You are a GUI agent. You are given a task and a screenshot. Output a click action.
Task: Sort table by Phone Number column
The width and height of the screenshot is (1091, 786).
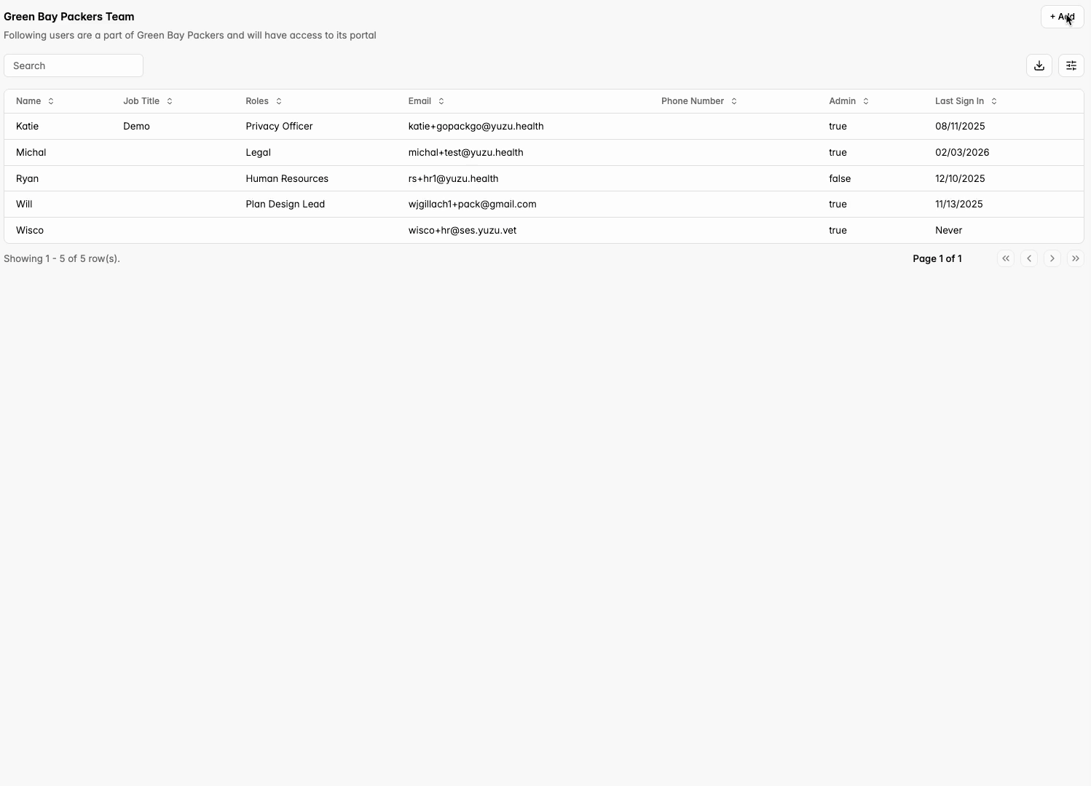[699, 101]
